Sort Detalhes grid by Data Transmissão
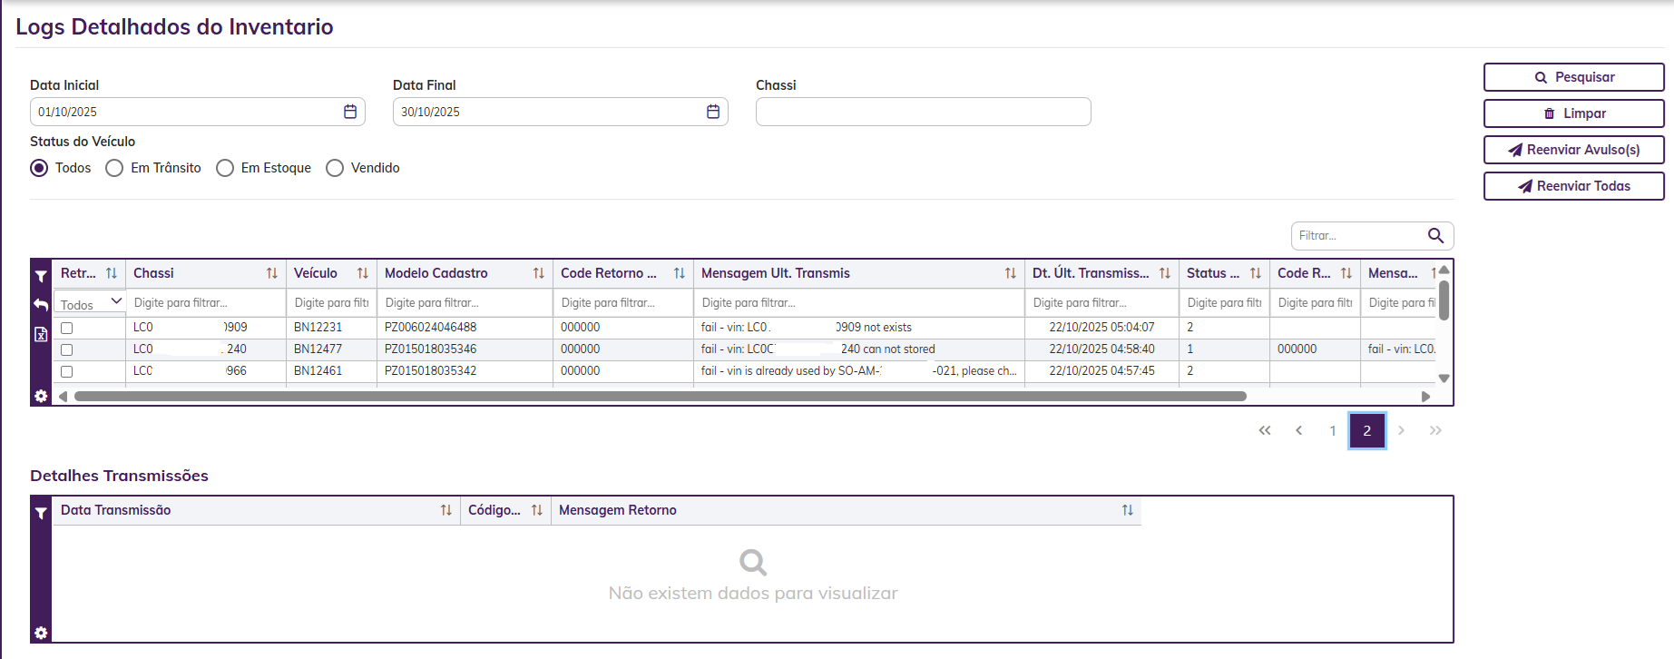 point(445,510)
